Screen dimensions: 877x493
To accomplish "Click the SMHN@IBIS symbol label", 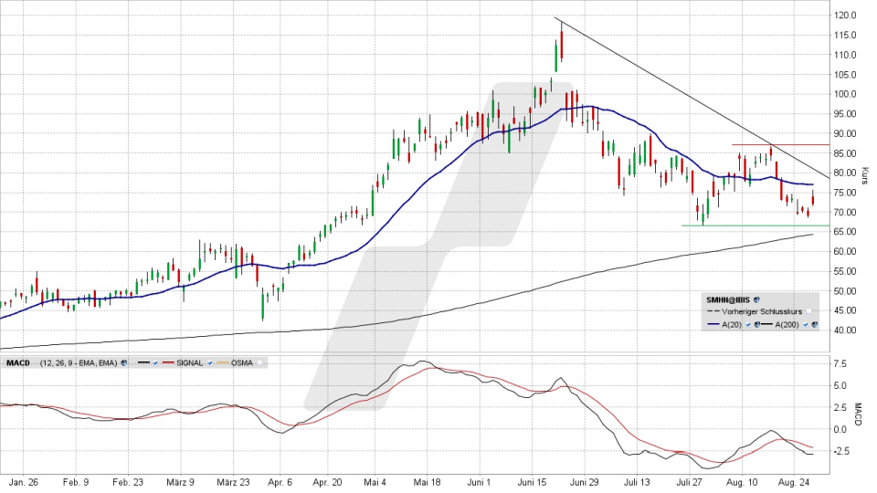I will [728, 300].
